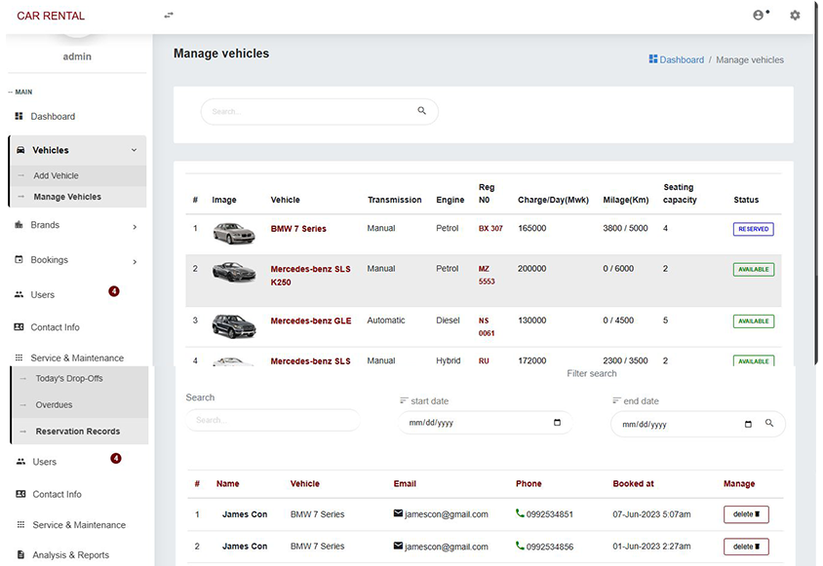Click the Mercedes-benz SLS K250 car thumbnail
Image resolution: width=823 pixels, height=566 pixels.
(x=234, y=272)
